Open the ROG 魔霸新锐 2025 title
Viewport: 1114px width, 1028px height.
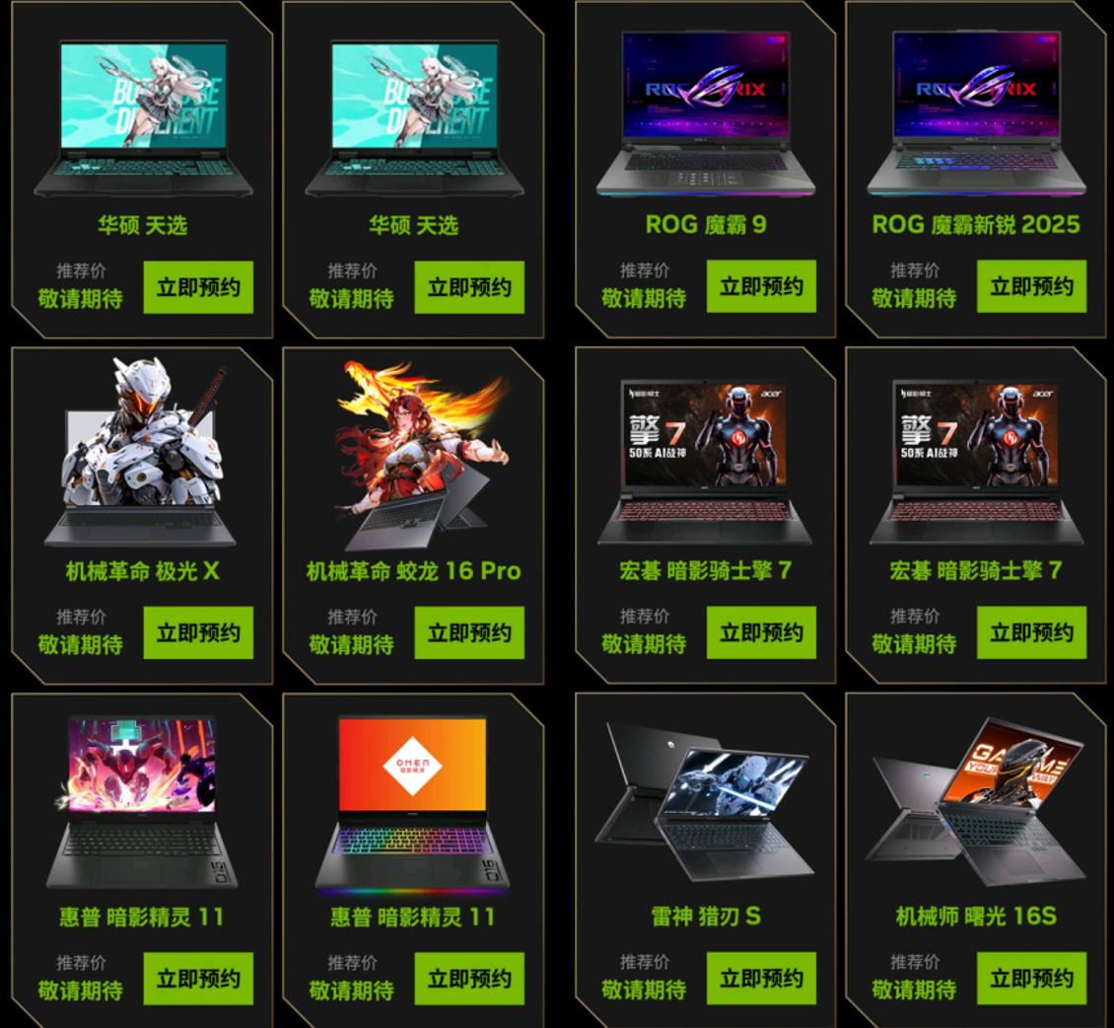pos(976,225)
